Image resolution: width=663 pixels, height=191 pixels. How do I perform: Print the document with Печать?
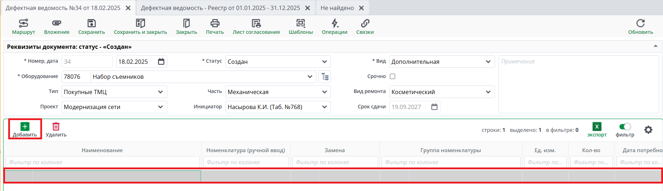tap(215, 24)
